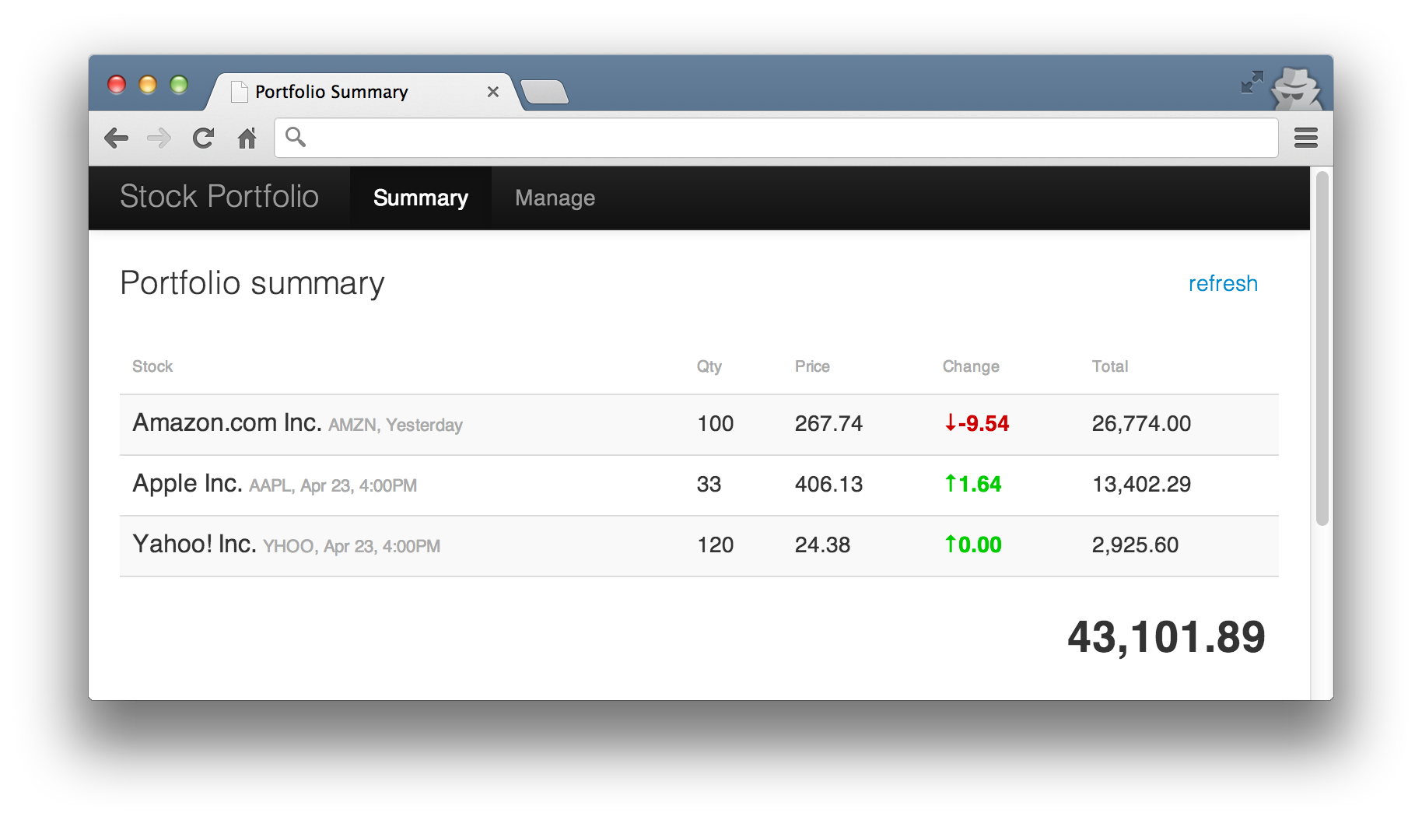Click the refresh link
The height and width of the screenshot is (823, 1422).
click(x=1222, y=283)
